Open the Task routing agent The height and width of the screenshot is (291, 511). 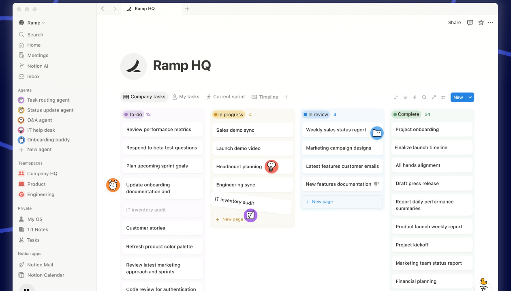48,100
